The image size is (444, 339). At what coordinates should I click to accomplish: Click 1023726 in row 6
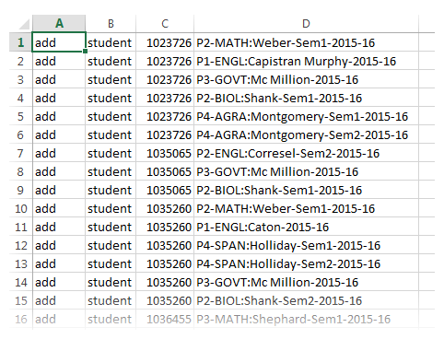165,134
